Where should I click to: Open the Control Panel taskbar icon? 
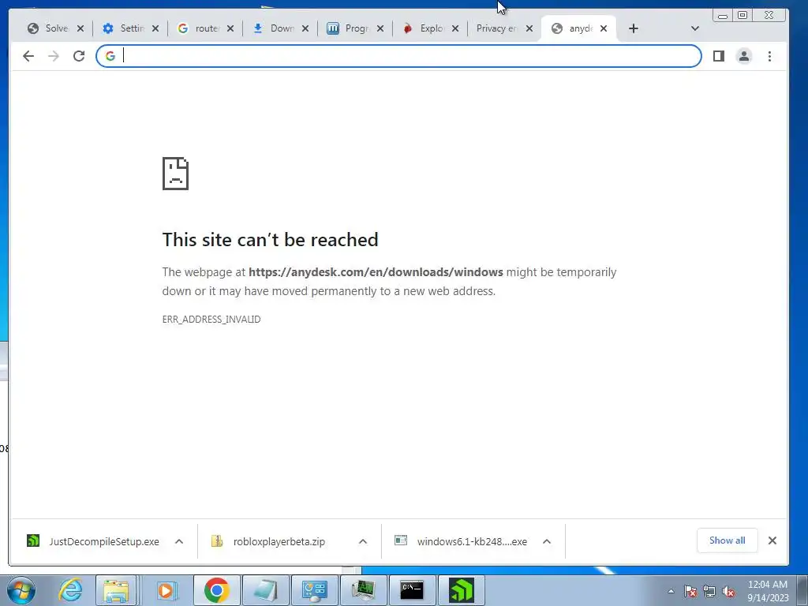coord(314,590)
